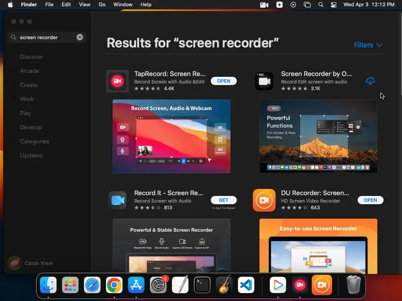
Task: Launch Google Chrome from the Dock
Action: (x=114, y=285)
